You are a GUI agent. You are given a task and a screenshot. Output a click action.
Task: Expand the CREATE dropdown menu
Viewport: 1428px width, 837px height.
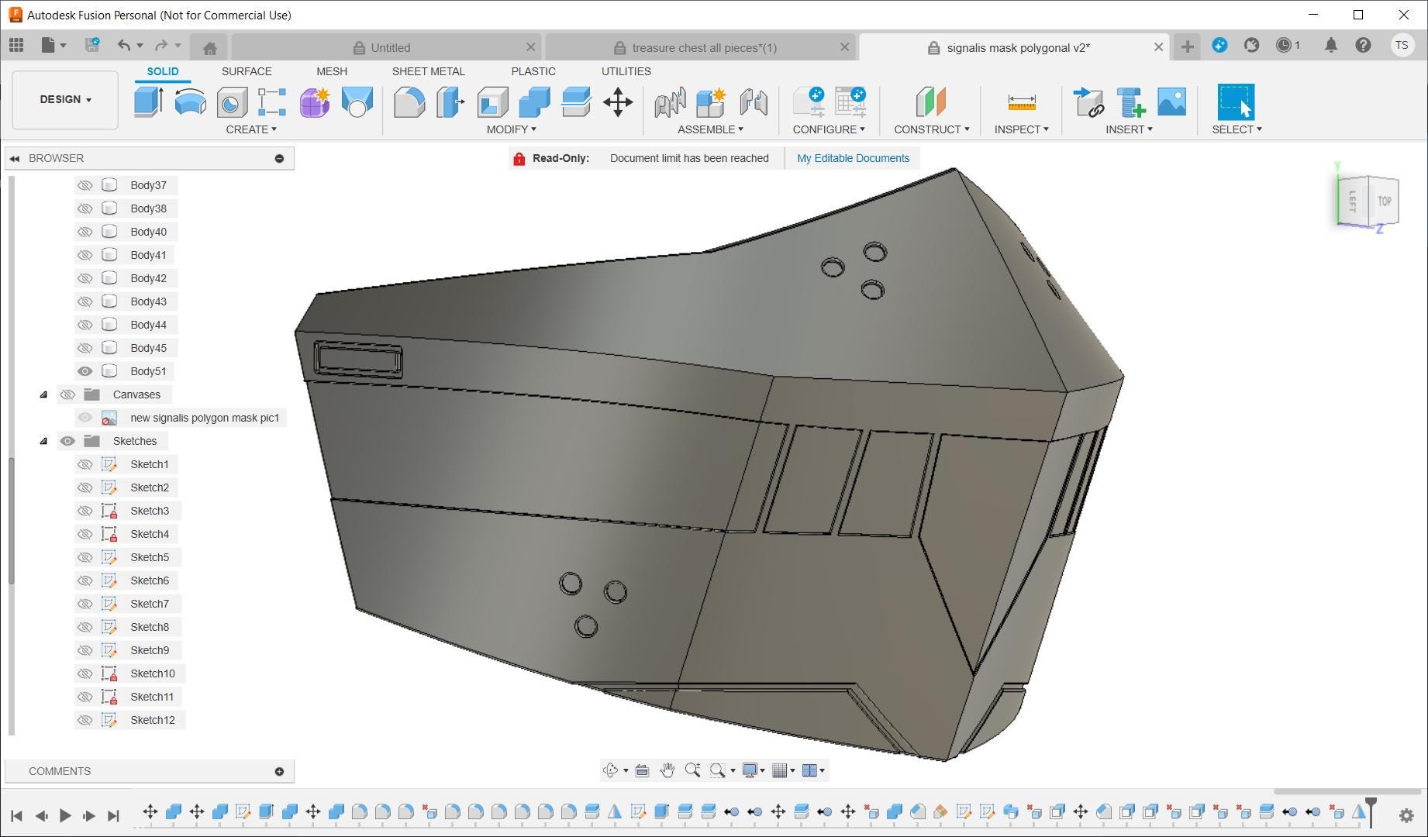tap(251, 129)
